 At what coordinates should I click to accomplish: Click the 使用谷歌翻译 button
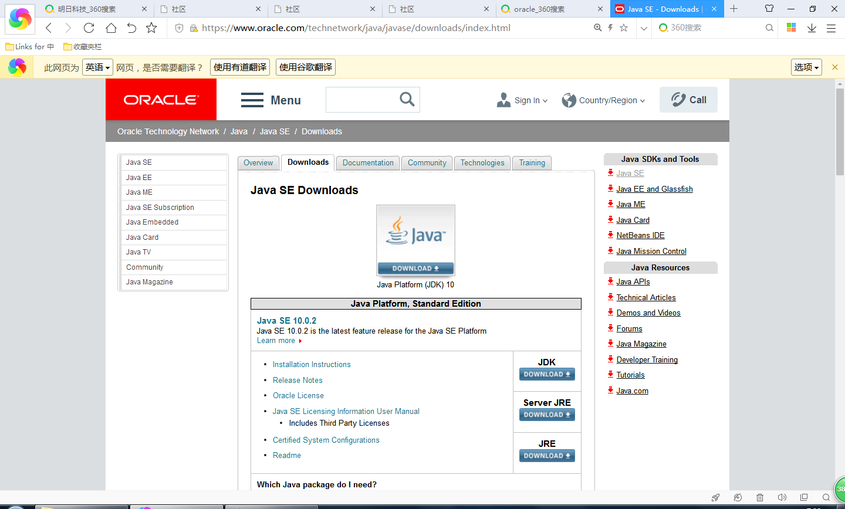(x=306, y=67)
